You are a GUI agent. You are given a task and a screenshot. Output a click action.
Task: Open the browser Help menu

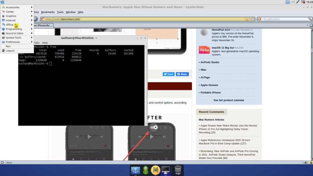click(80, 12)
